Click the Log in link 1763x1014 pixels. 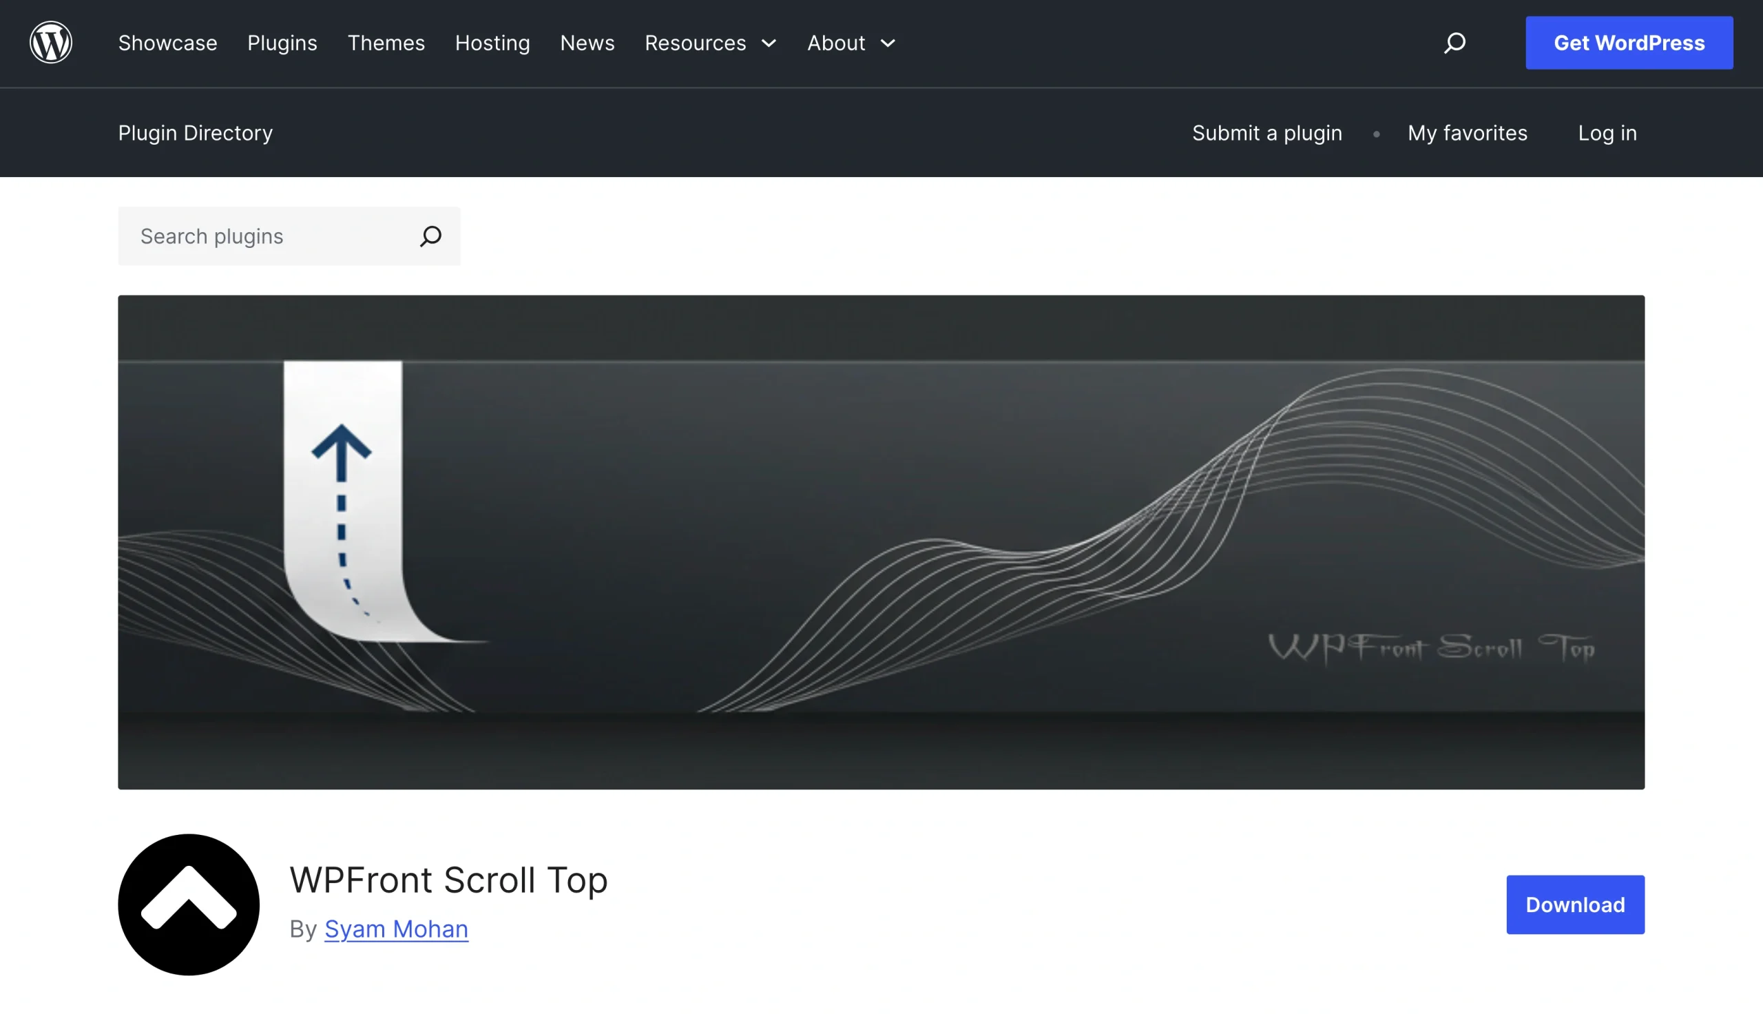click(1607, 133)
